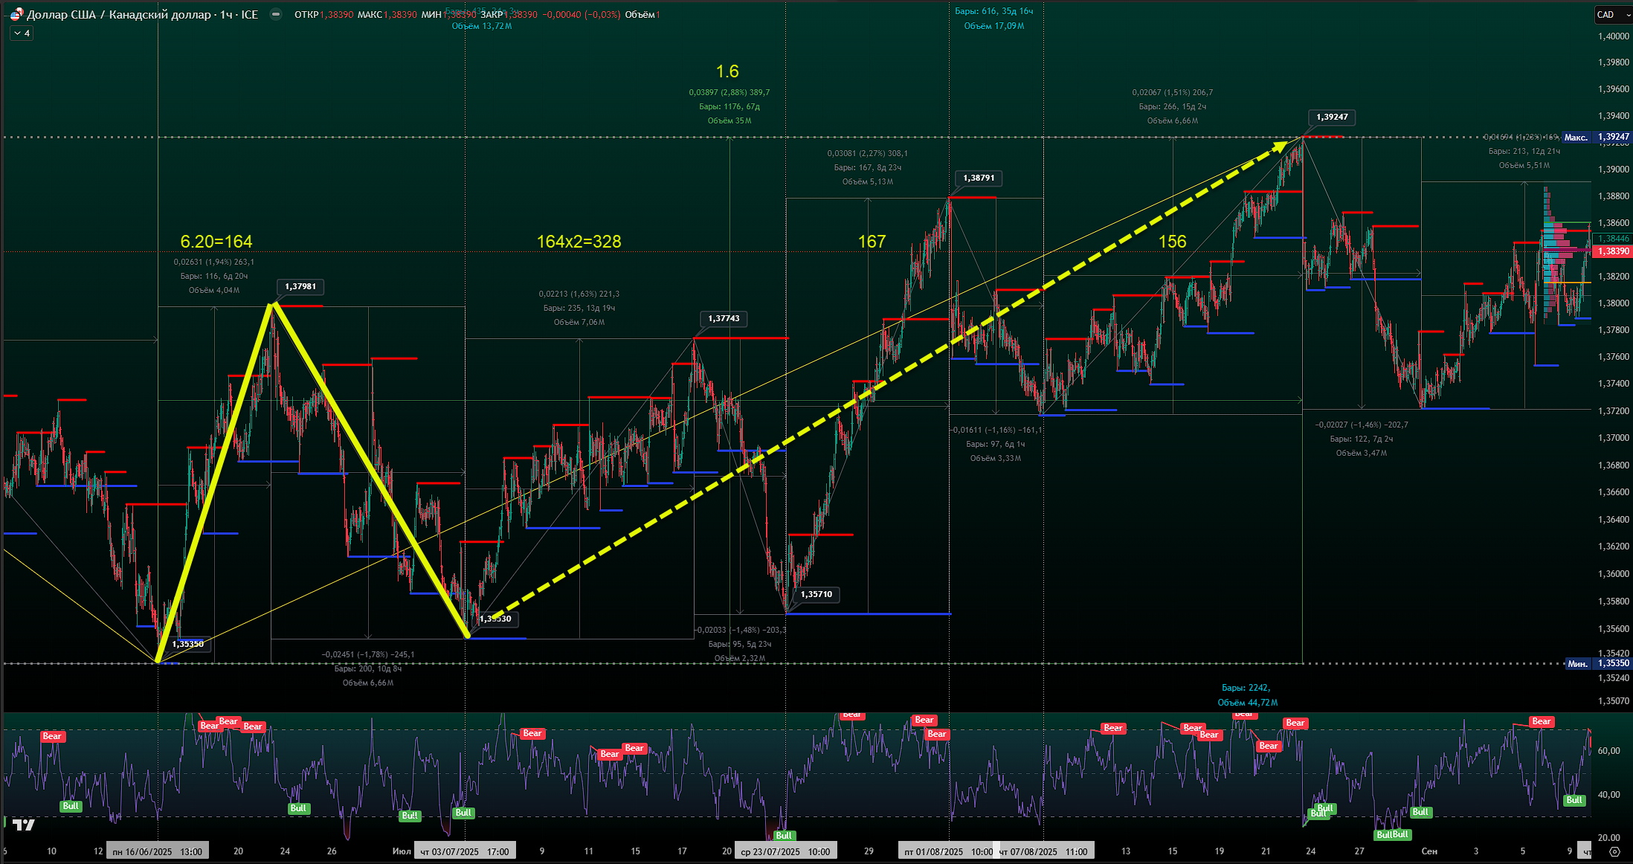This screenshot has width=1633, height=864.
Task: Click the 1,35710 low price label
Action: tap(816, 594)
